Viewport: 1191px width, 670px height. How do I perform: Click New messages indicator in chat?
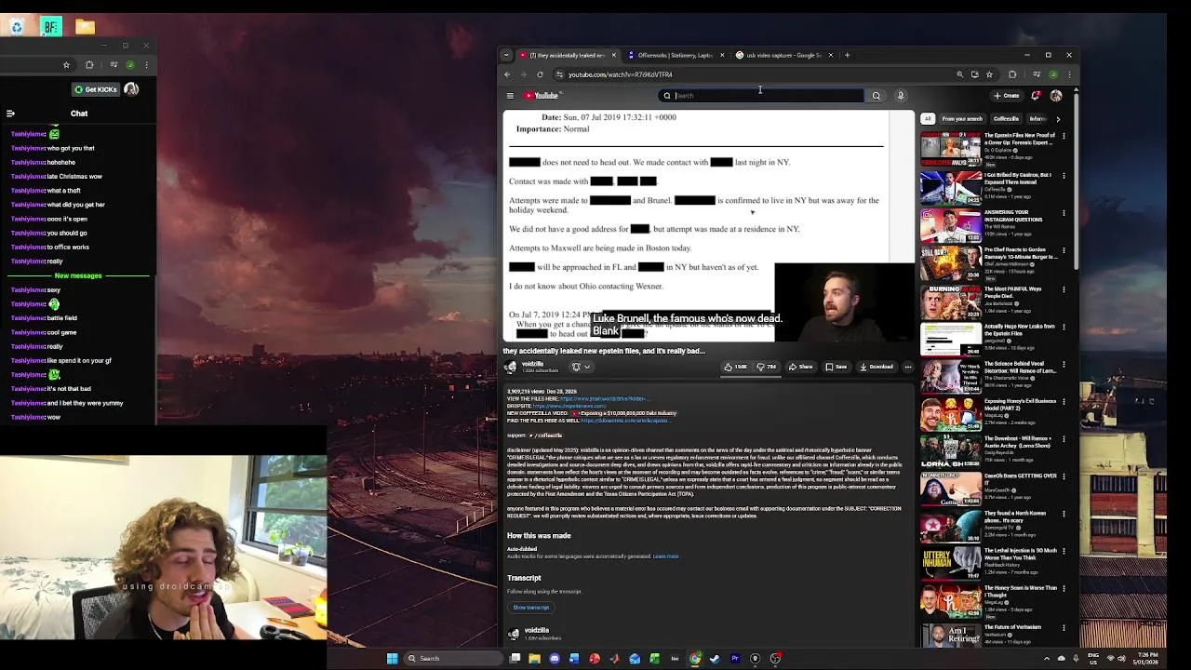pos(78,275)
